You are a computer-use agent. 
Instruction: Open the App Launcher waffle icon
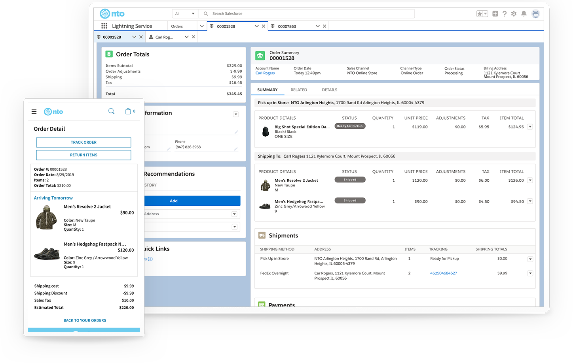[104, 26]
